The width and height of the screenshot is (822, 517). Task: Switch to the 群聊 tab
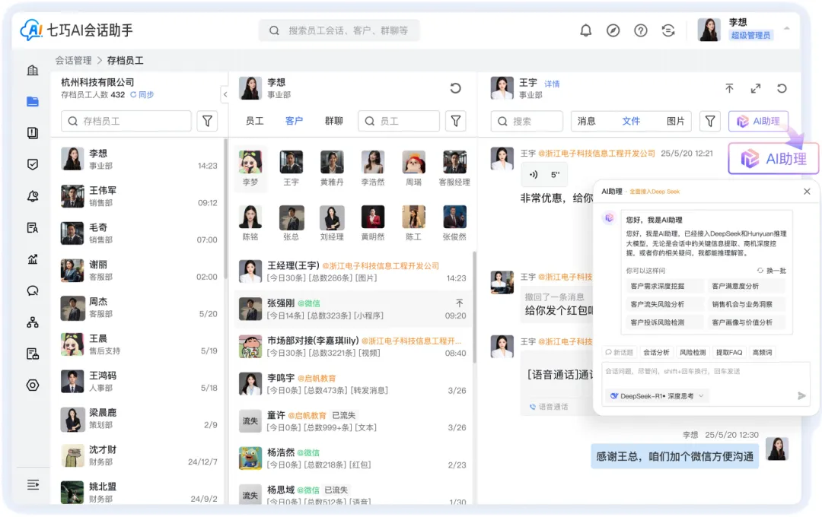pyautogui.click(x=333, y=121)
